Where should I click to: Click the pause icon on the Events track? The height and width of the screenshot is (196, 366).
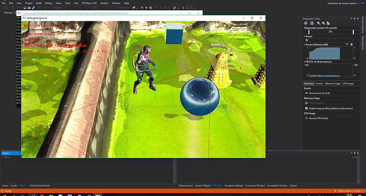[307, 40]
